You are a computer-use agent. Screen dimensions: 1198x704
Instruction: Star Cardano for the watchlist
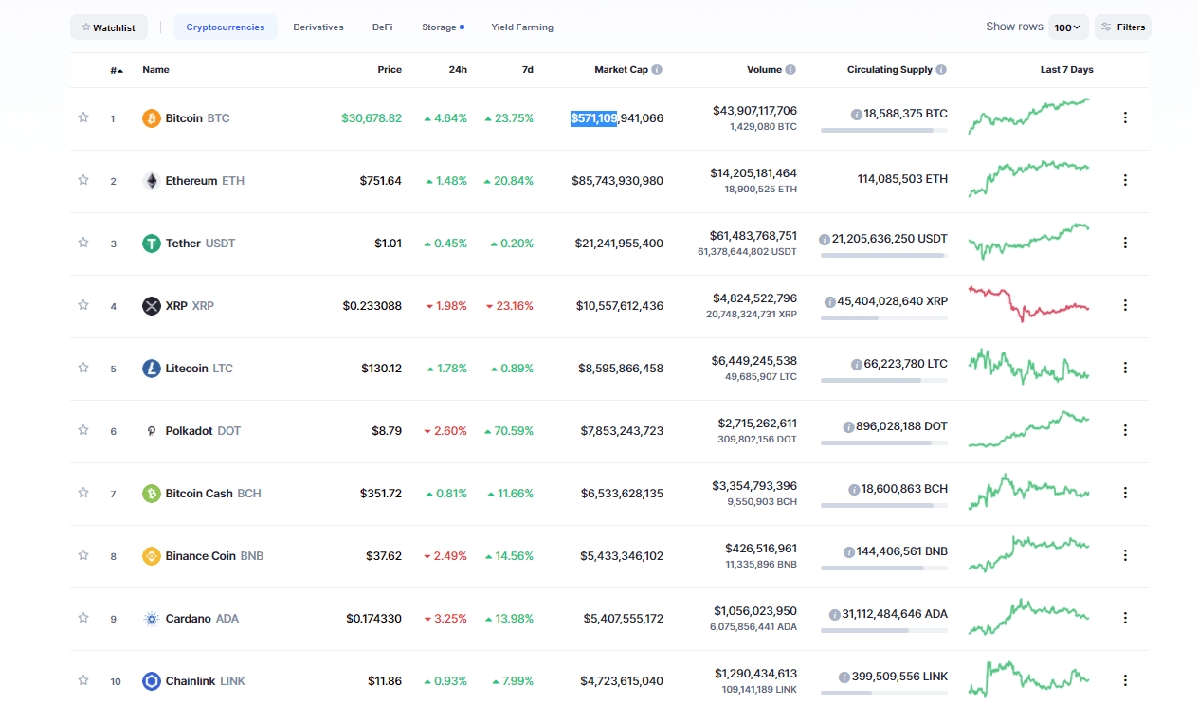click(x=83, y=618)
